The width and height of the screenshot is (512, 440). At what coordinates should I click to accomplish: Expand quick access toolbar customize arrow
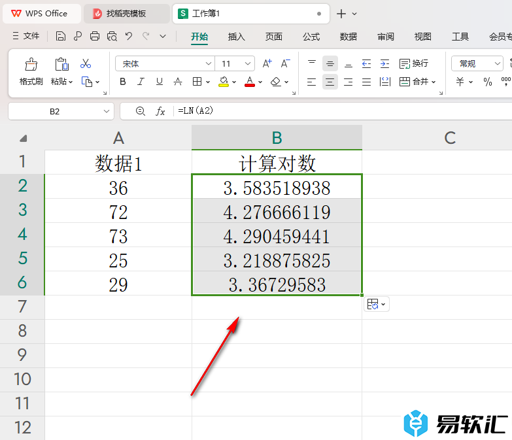click(x=163, y=36)
